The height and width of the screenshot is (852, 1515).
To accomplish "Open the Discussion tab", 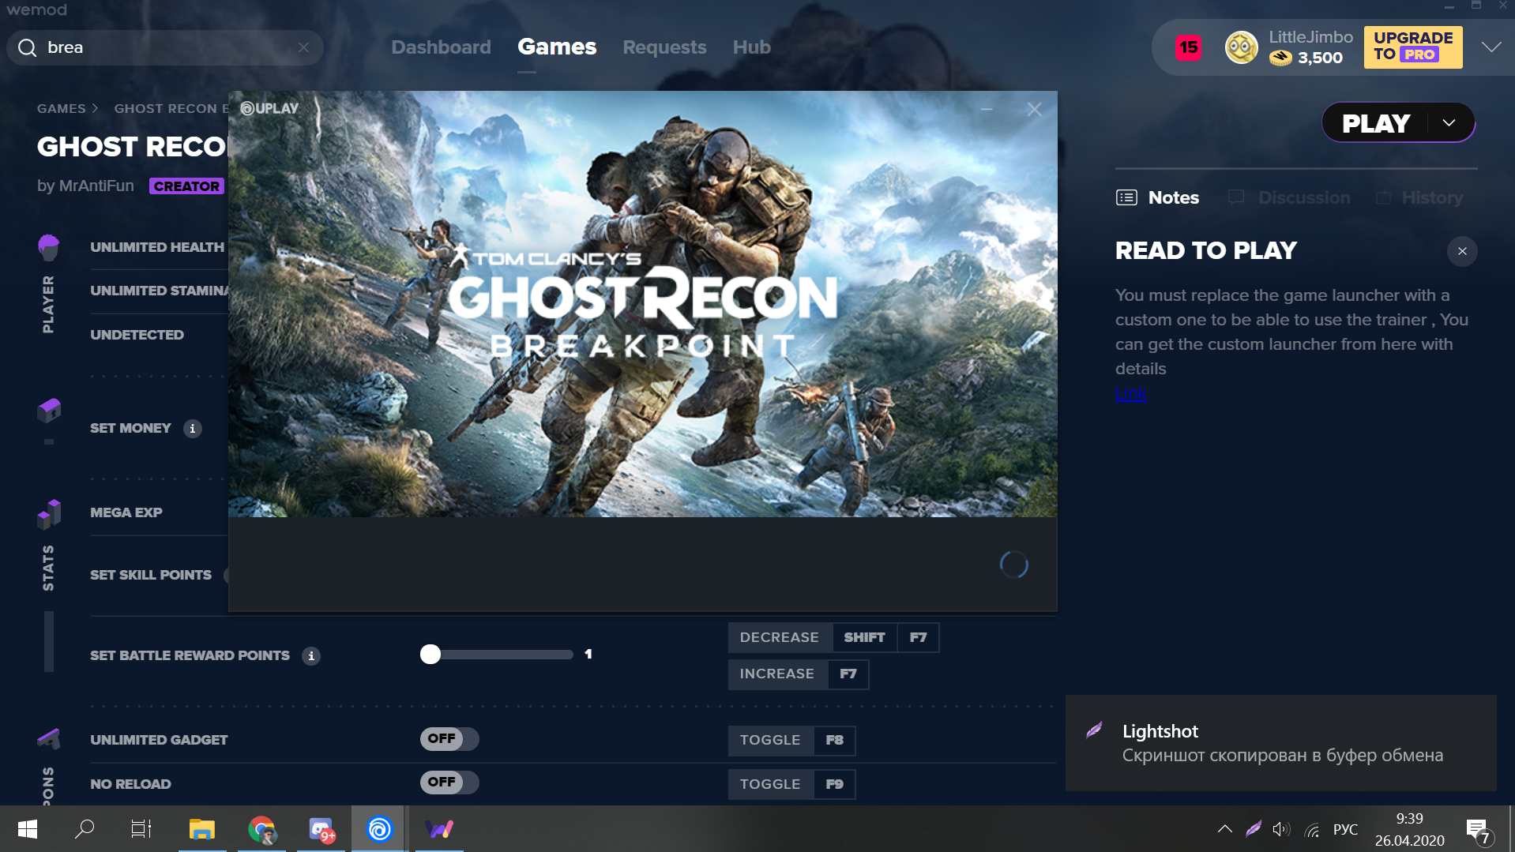I will [1289, 198].
